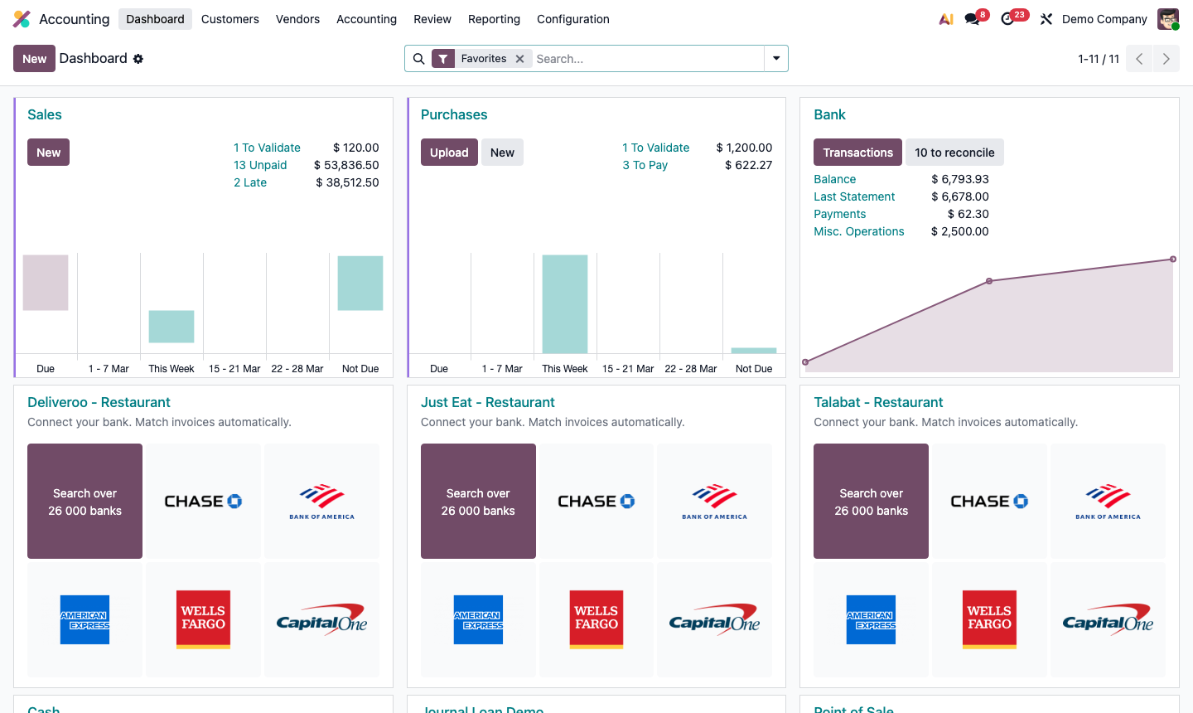Click the search magnifier in the search bar
1193x713 pixels.
click(x=419, y=59)
